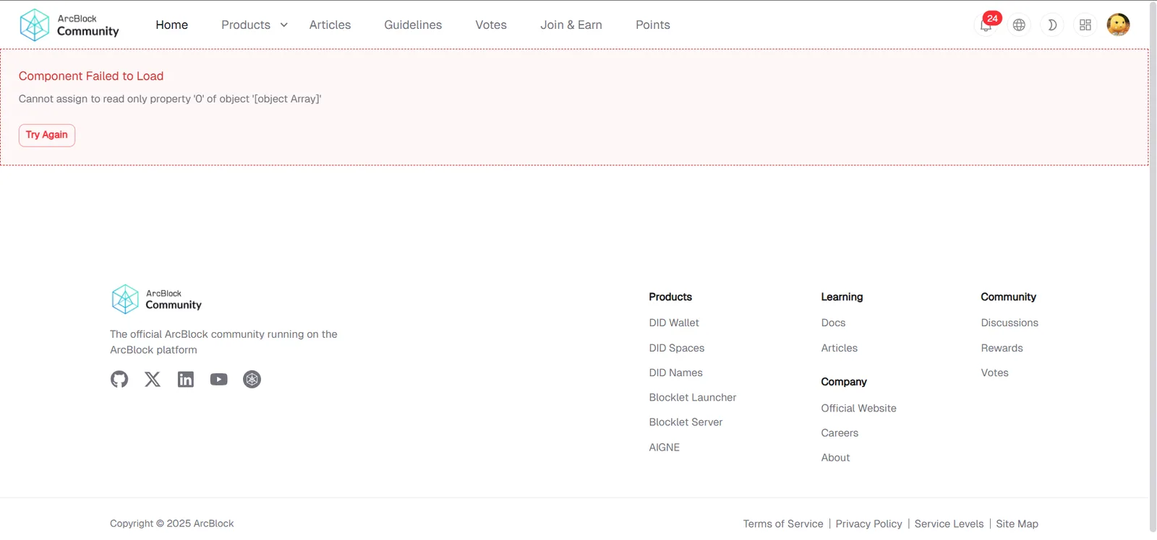Open the Official Website footer link
The width and height of the screenshot is (1157, 540).
coord(859,409)
